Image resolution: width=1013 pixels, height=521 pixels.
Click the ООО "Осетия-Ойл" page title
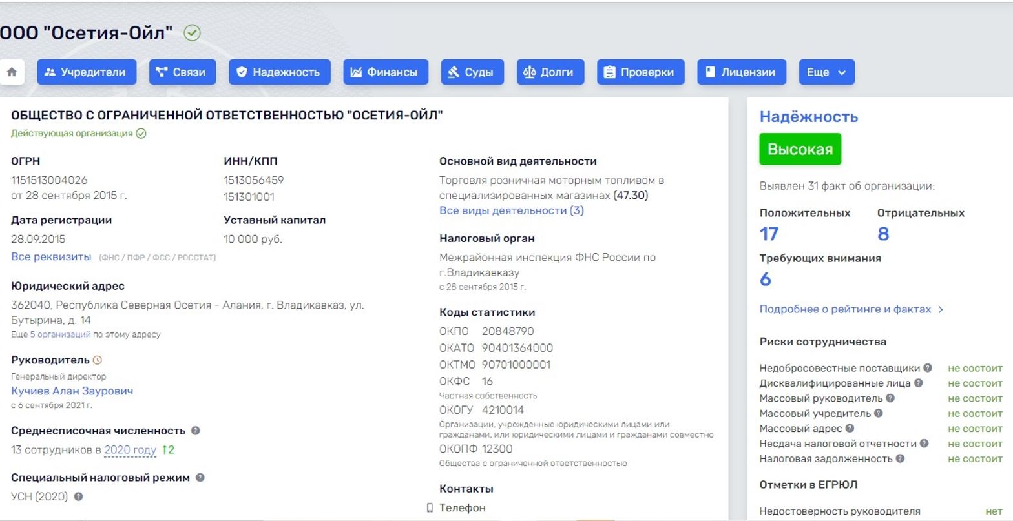pyautogui.click(x=87, y=33)
